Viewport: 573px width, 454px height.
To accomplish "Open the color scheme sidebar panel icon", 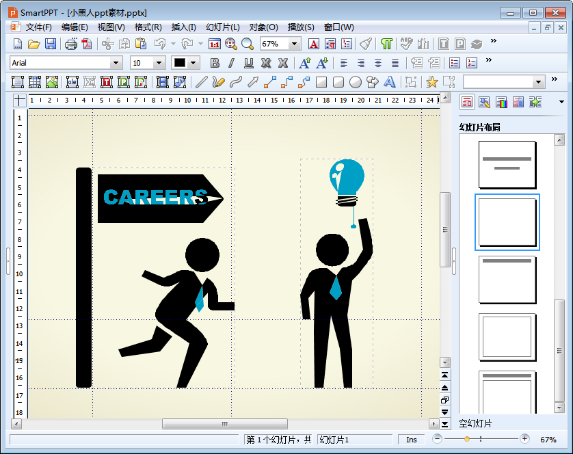I will [501, 103].
